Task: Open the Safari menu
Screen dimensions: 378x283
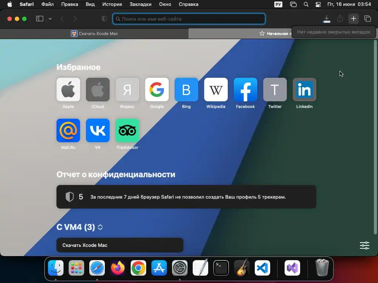Action: coord(27,4)
